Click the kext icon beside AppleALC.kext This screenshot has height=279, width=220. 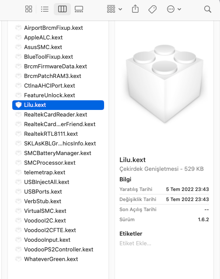point(18,38)
